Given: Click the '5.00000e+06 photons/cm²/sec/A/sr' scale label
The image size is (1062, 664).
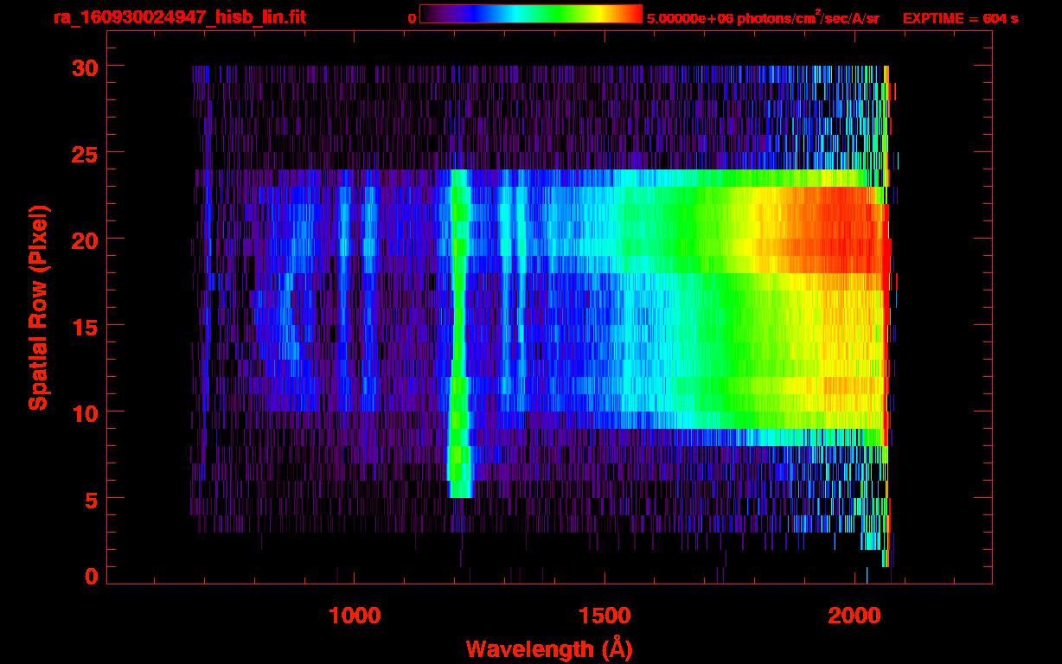Looking at the screenshot, I should 763,17.
